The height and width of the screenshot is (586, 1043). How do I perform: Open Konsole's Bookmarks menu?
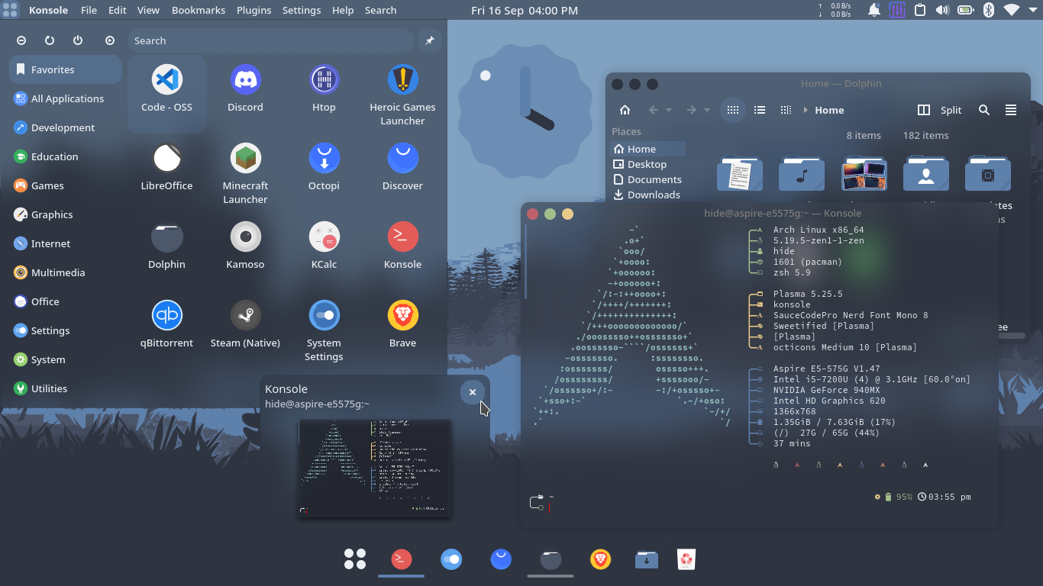pos(198,10)
